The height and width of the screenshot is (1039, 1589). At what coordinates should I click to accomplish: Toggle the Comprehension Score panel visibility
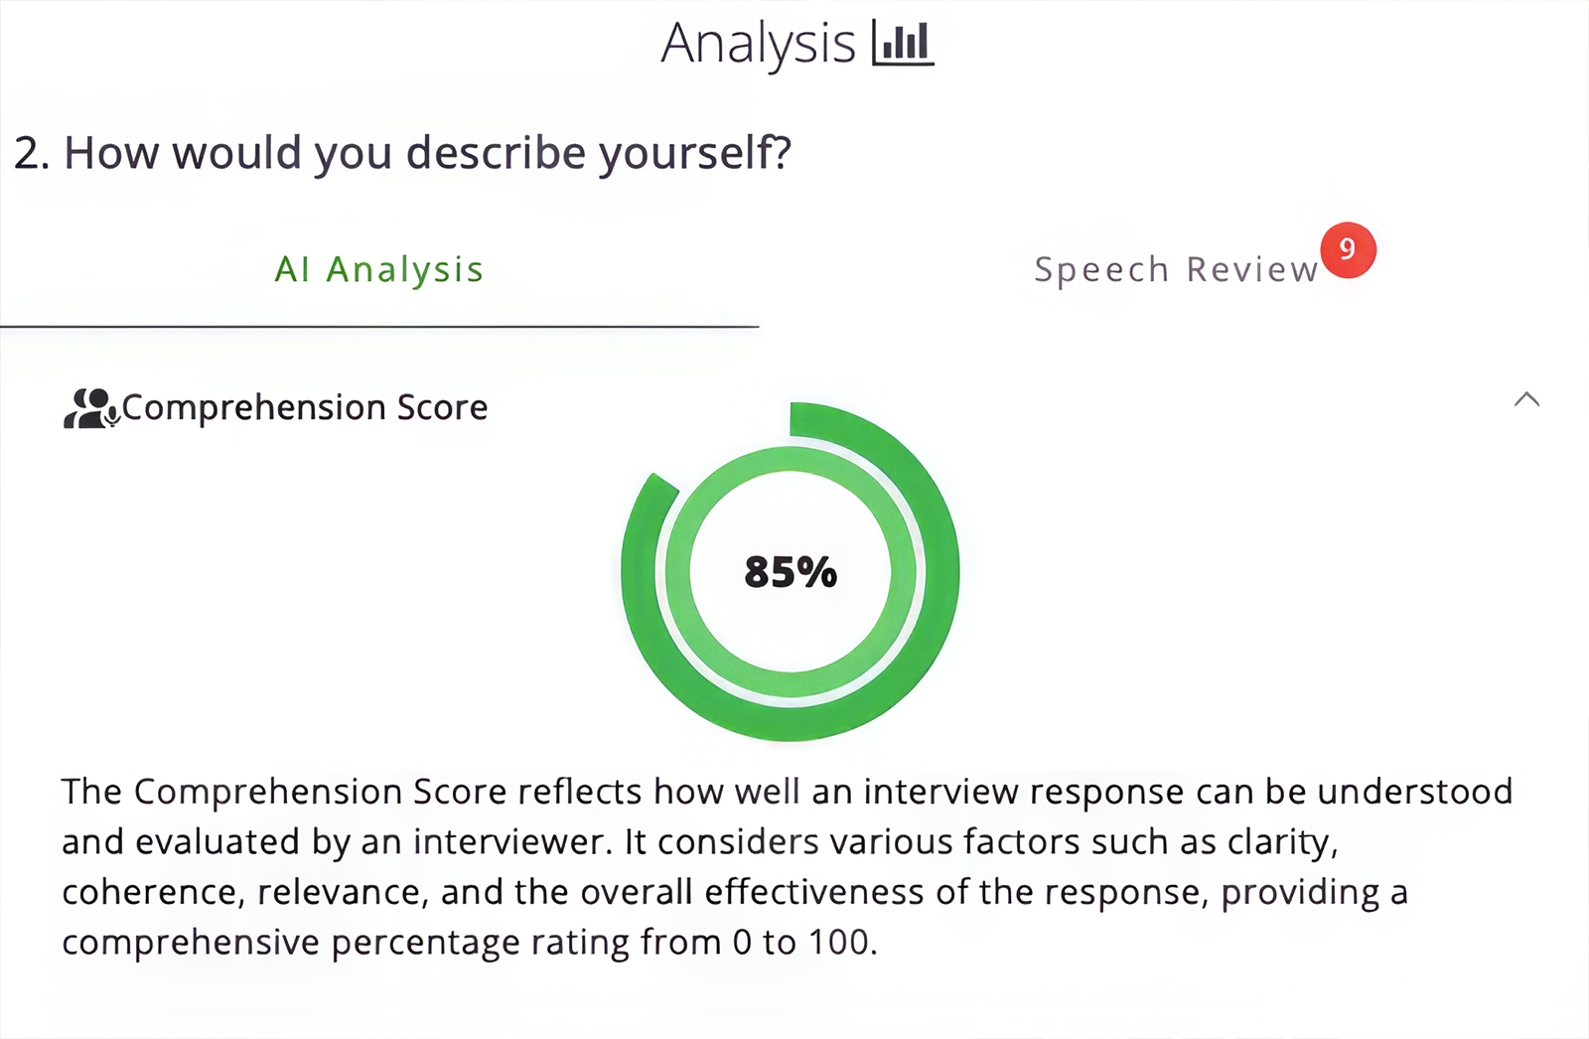tap(1527, 399)
